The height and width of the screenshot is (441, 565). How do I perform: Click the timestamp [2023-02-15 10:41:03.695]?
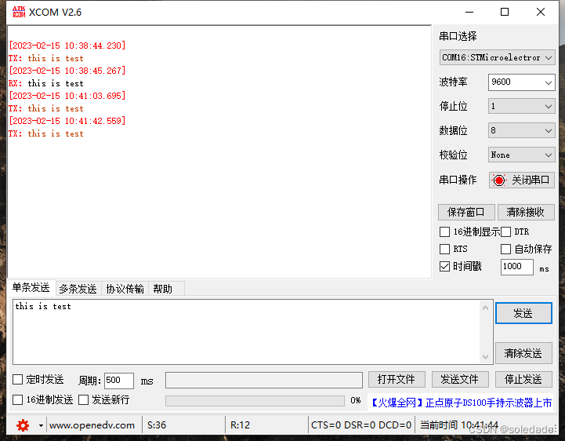click(67, 96)
